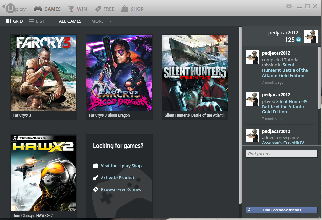Image resolution: width=322 pixels, height=220 pixels.
Task: Click the Find friends search field
Action: pyautogui.click(x=281, y=154)
